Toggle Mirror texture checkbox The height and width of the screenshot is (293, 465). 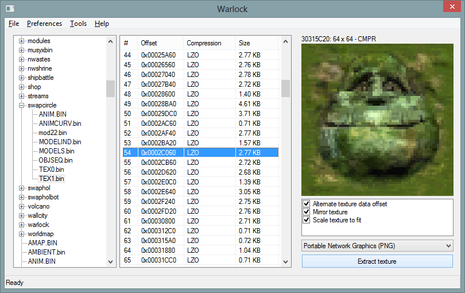point(307,212)
